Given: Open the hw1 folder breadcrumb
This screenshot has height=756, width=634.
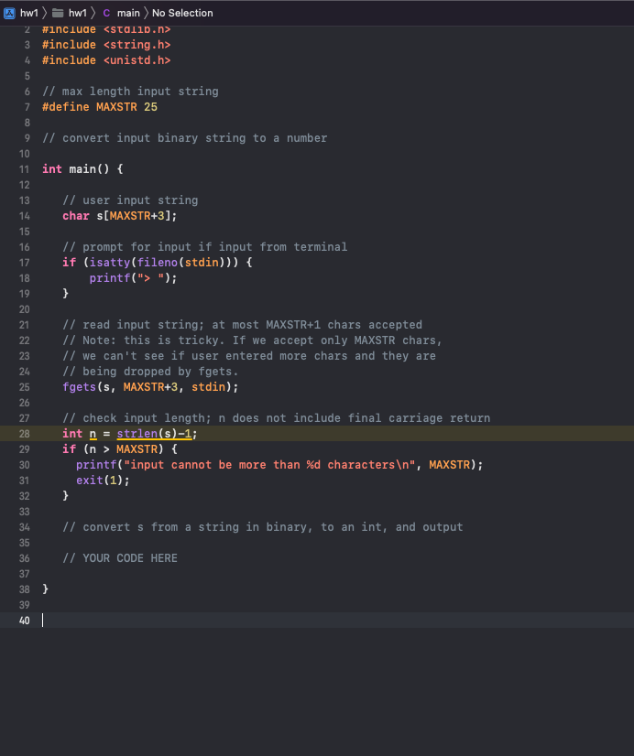Looking at the screenshot, I should pyautogui.click(x=70, y=13).
